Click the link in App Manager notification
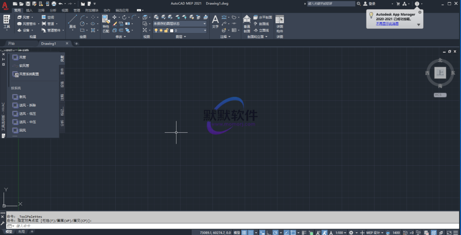 [x=387, y=23]
